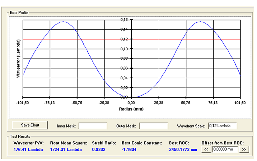Select the Best Conic Constant value -1,1634
This screenshot has height=161, width=257.
pos(129,150)
